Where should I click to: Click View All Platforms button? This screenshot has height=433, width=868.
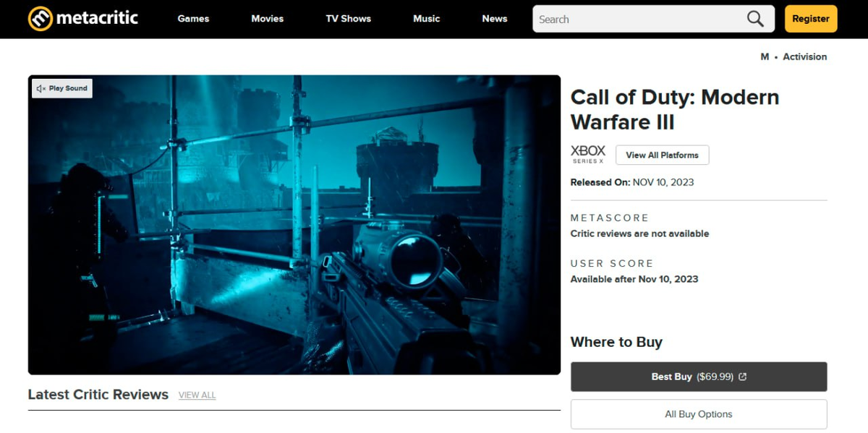coord(662,155)
